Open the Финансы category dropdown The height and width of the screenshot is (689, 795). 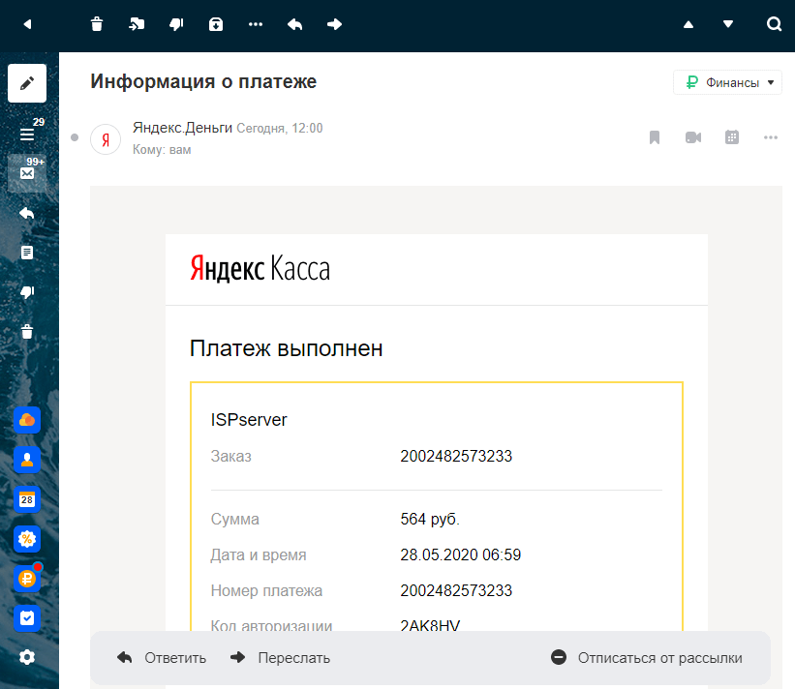(x=728, y=82)
